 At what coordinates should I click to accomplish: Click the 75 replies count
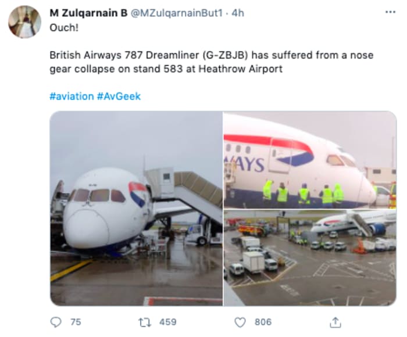(x=76, y=321)
